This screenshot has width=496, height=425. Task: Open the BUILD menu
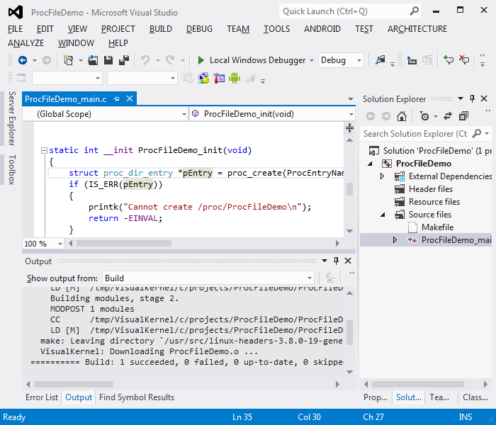point(160,29)
